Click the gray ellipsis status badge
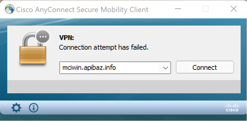 click(43, 37)
